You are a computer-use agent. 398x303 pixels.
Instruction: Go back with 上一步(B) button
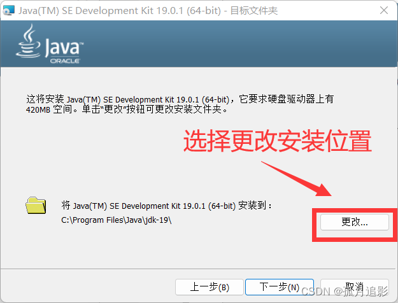pyautogui.click(x=210, y=287)
